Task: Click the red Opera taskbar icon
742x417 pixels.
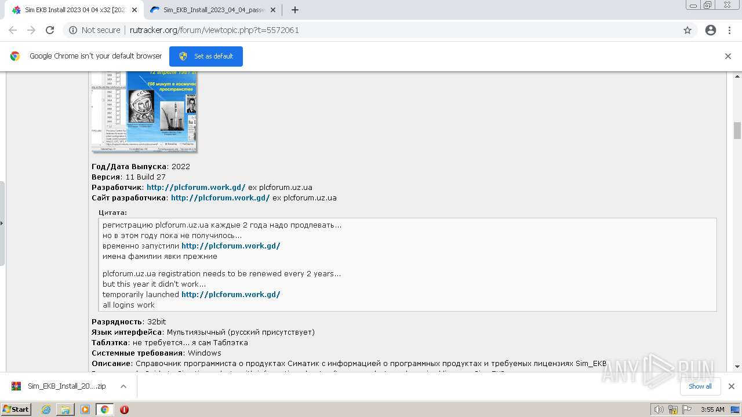Action: point(124,409)
